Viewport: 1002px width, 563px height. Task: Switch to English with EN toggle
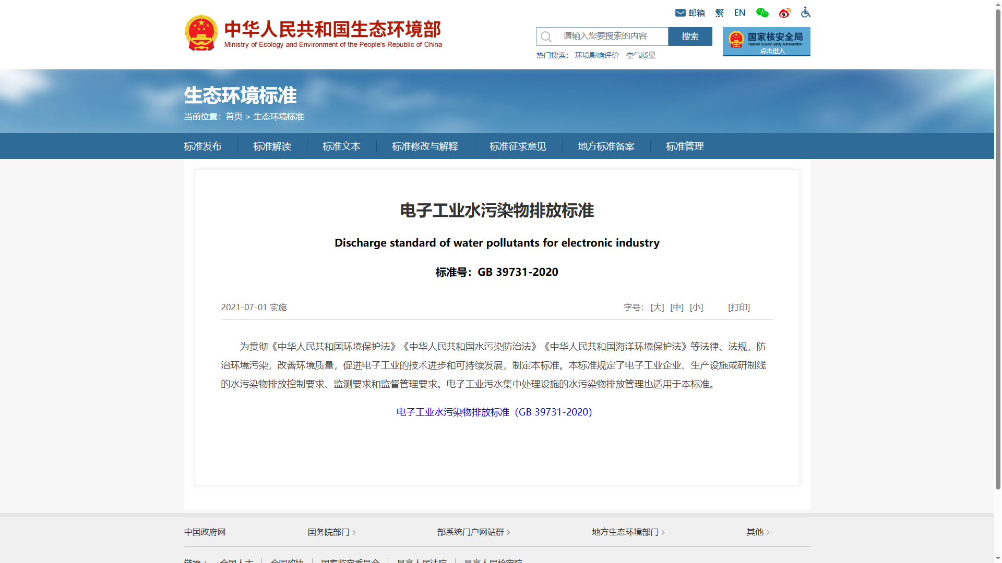(739, 13)
